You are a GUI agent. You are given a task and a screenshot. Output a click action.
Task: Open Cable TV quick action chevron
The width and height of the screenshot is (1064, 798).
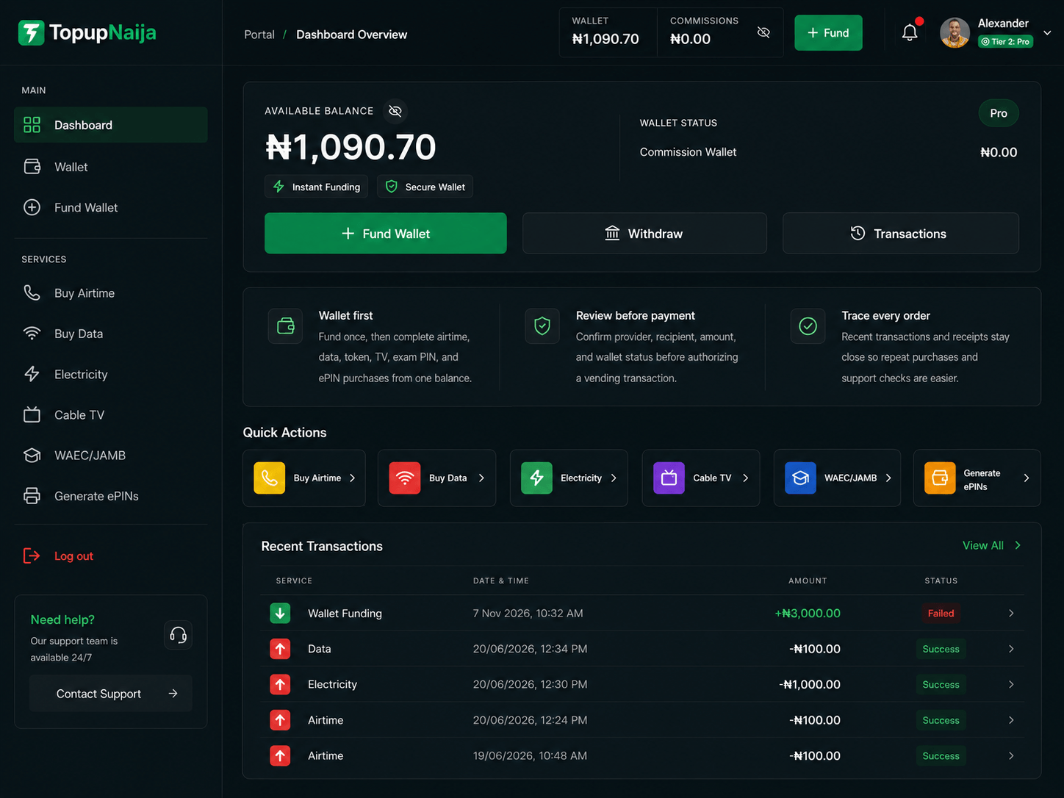click(746, 478)
